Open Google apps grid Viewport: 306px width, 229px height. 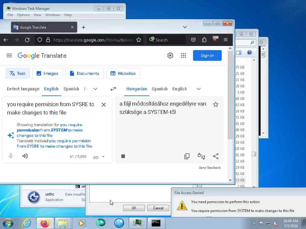[183, 55]
